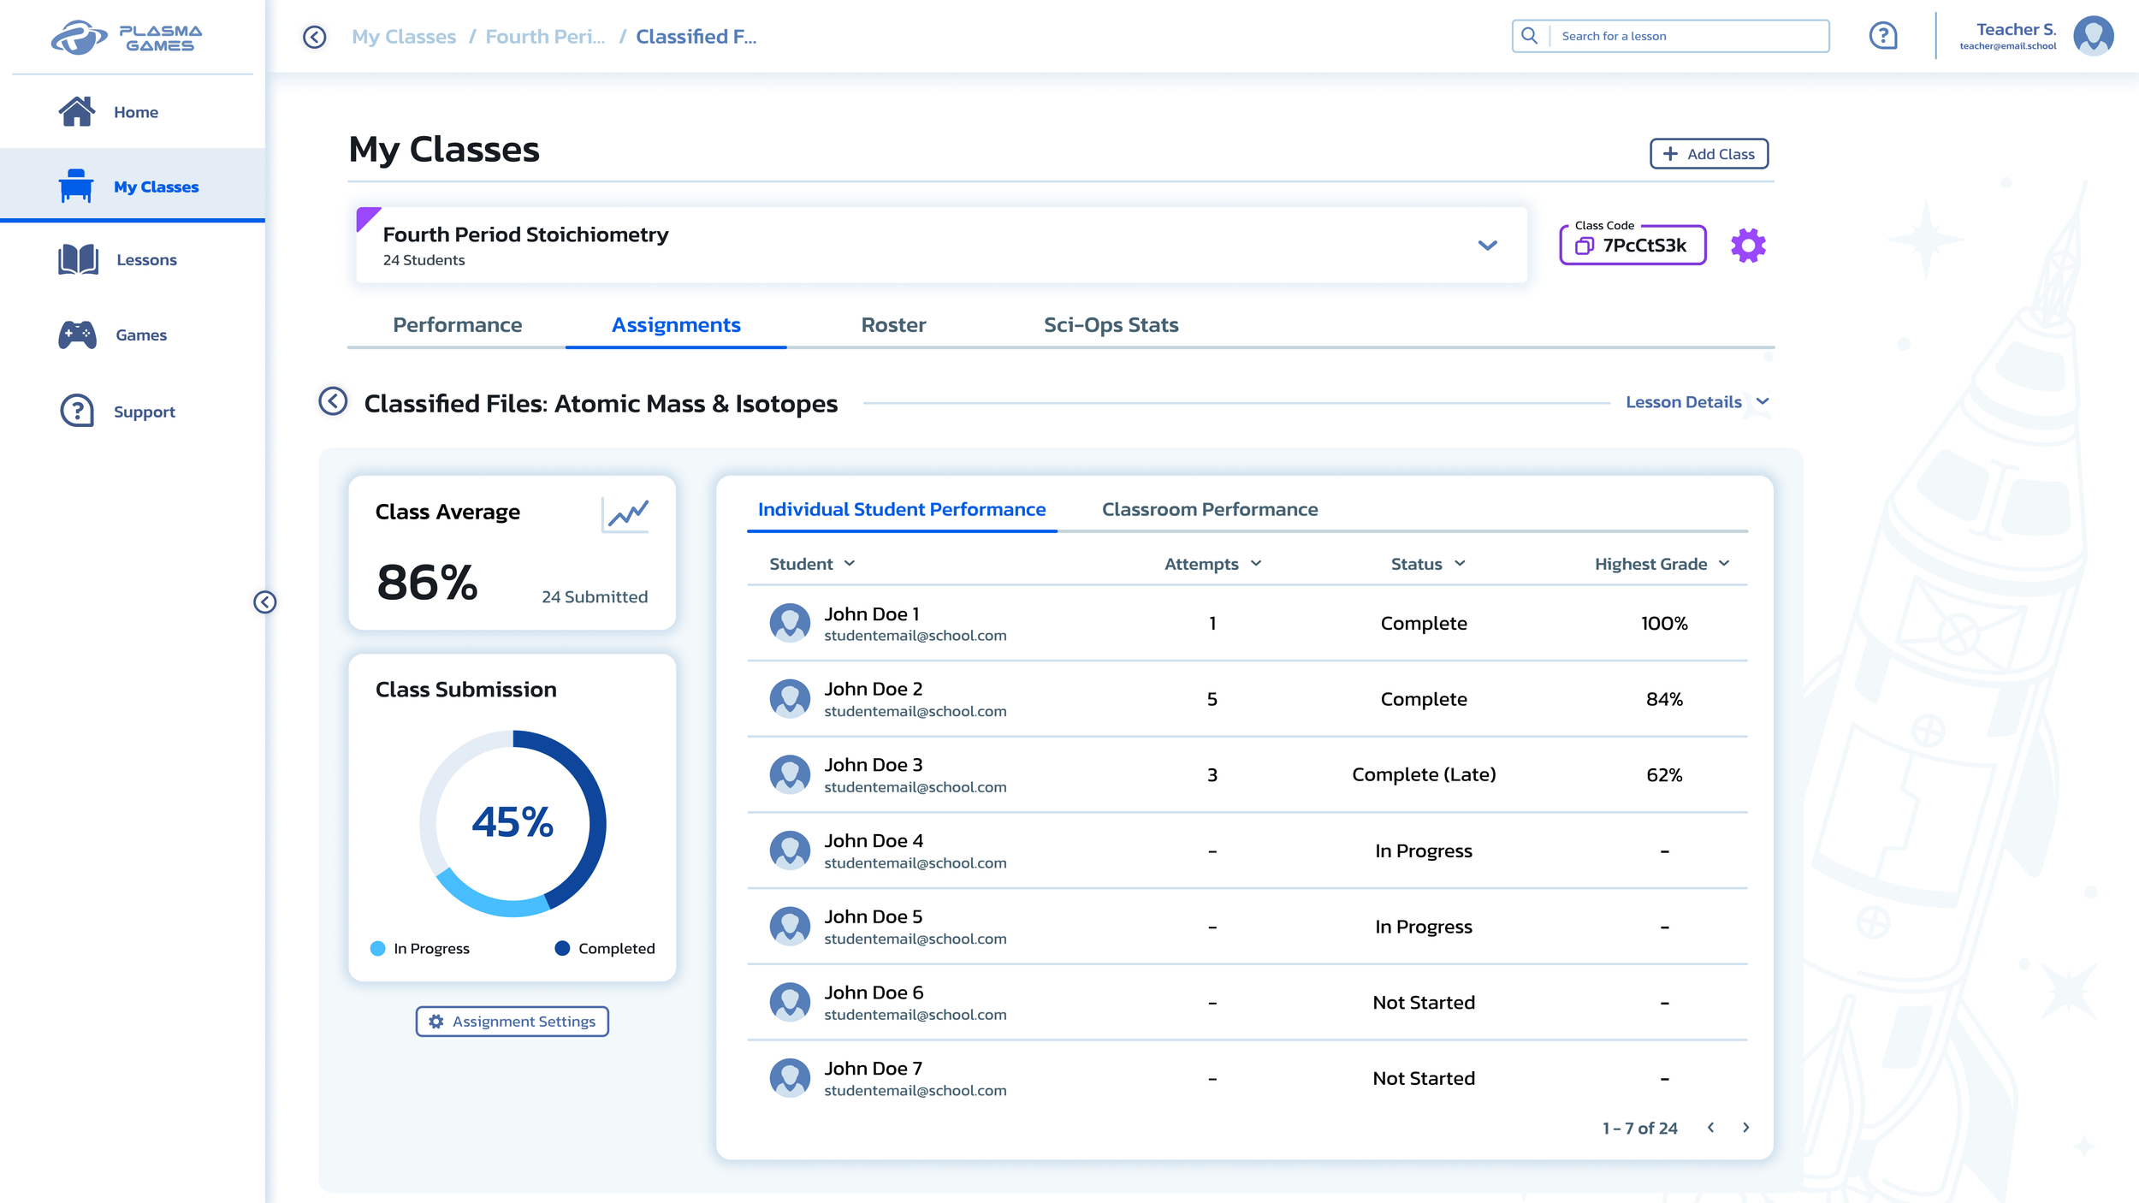Click the Class Average trend chart icon
Image resolution: width=2139 pixels, height=1203 pixels.
625,513
